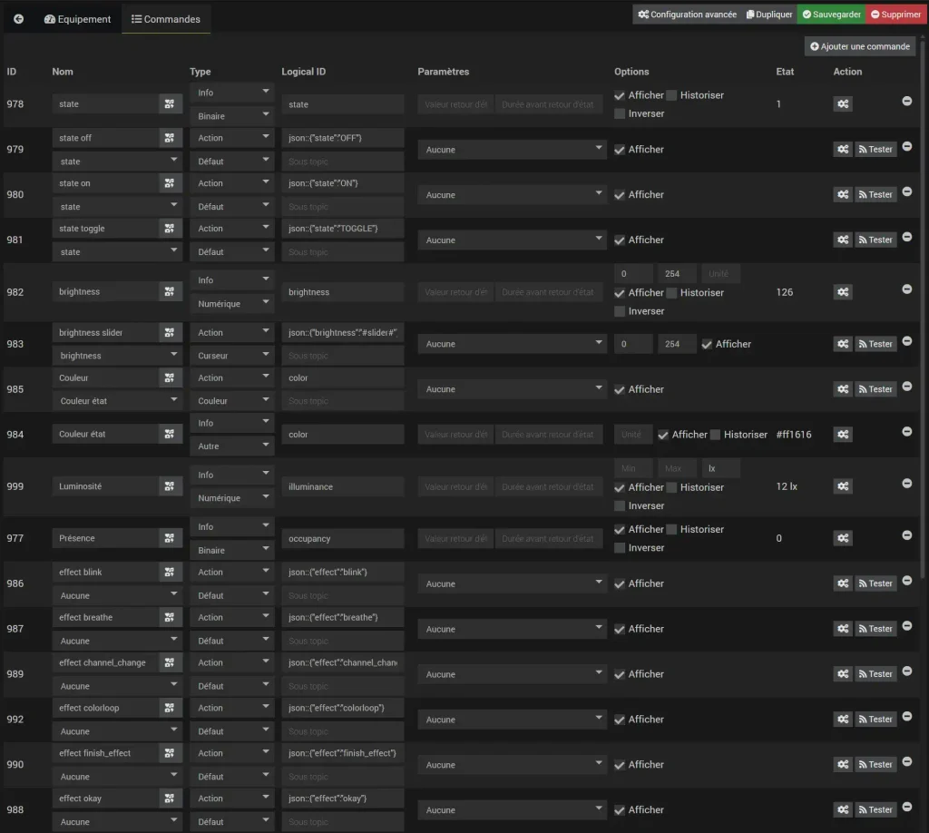
Task: Enable Historiser for state command 978
Action: [672, 95]
